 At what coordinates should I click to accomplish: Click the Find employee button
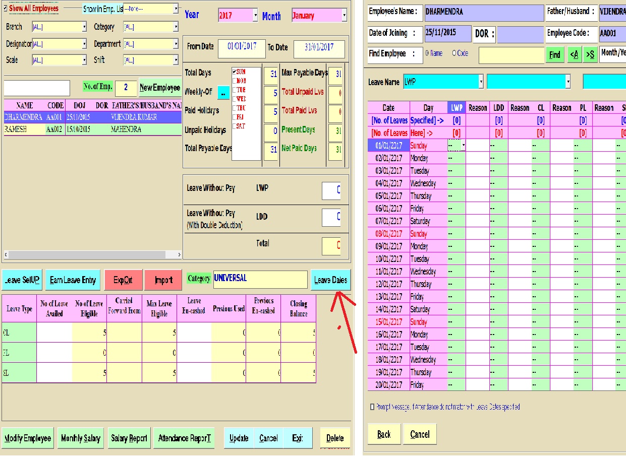[x=554, y=54]
